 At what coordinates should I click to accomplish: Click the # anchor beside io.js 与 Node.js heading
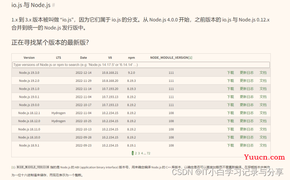54,5
